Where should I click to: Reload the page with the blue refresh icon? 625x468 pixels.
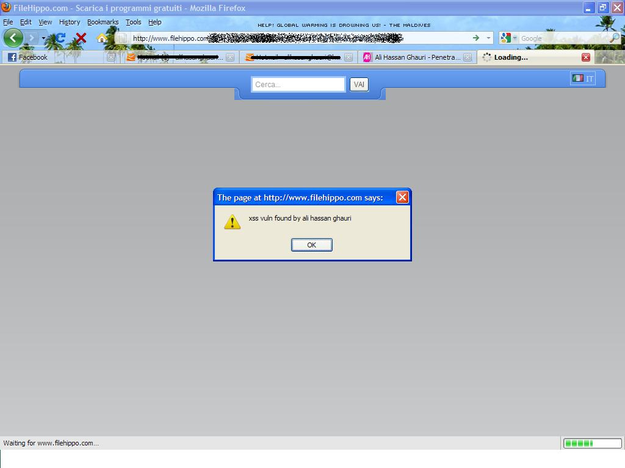pos(60,38)
